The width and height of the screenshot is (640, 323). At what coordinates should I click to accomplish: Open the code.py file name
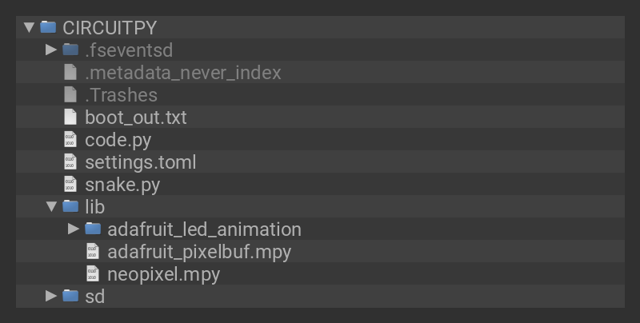(118, 140)
